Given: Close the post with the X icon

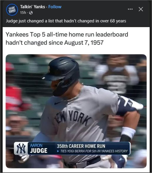Looking at the screenshot, I should pyautogui.click(x=141, y=9).
